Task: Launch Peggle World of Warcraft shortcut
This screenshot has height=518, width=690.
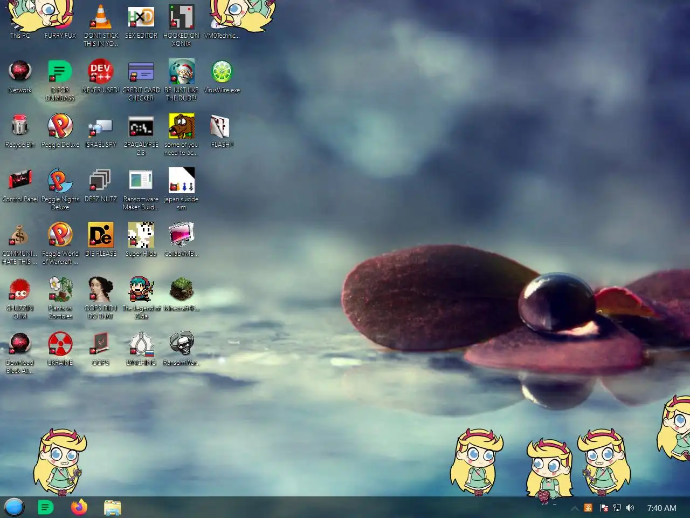Action: [x=60, y=243]
